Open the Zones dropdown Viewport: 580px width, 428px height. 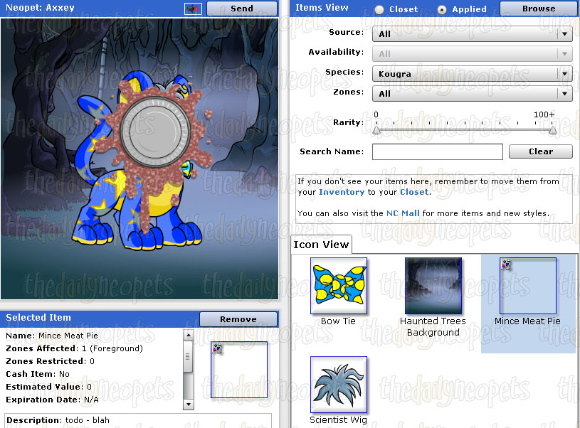click(x=472, y=94)
